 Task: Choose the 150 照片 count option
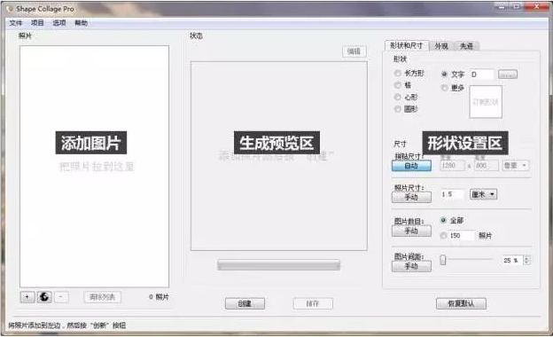[x=444, y=235]
